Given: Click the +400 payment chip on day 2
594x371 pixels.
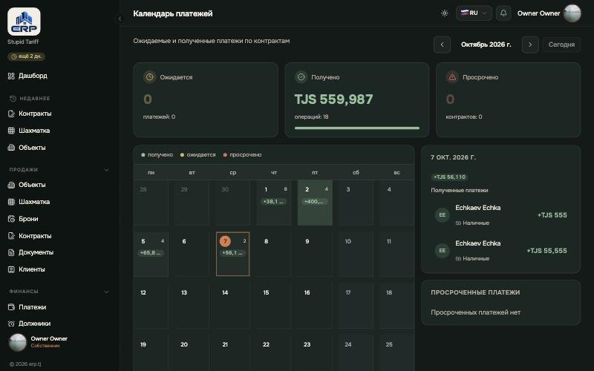Looking at the screenshot, I should (x=314, y=201).
